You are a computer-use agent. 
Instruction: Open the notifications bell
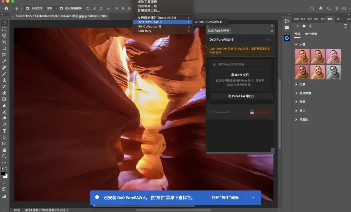[x=320, y=8]
